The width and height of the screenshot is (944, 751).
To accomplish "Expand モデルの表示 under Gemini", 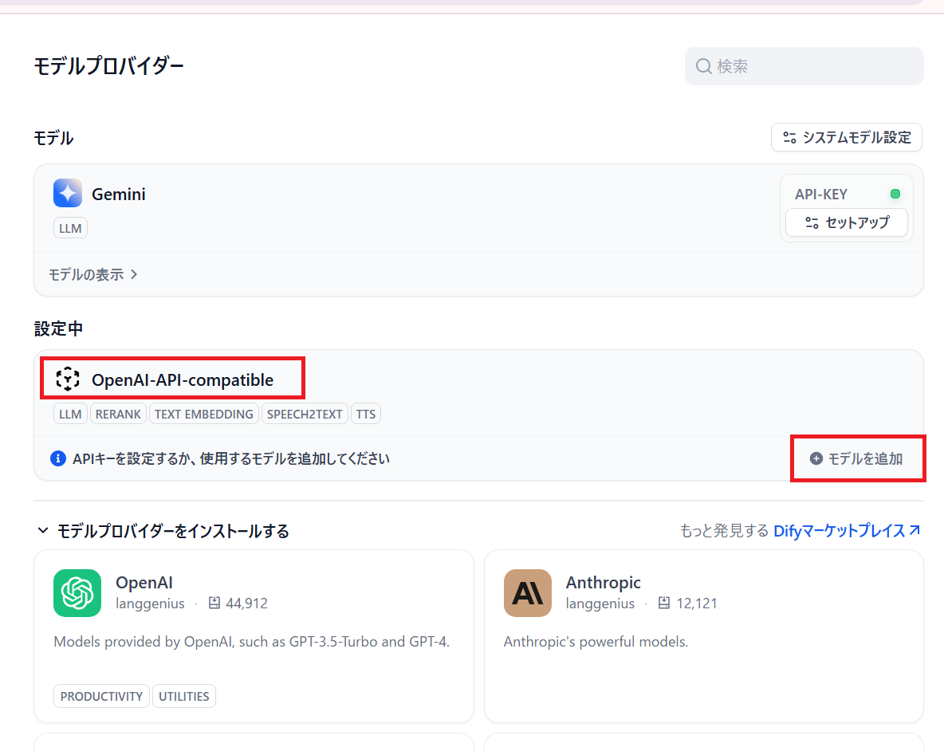I will point(93,273).
